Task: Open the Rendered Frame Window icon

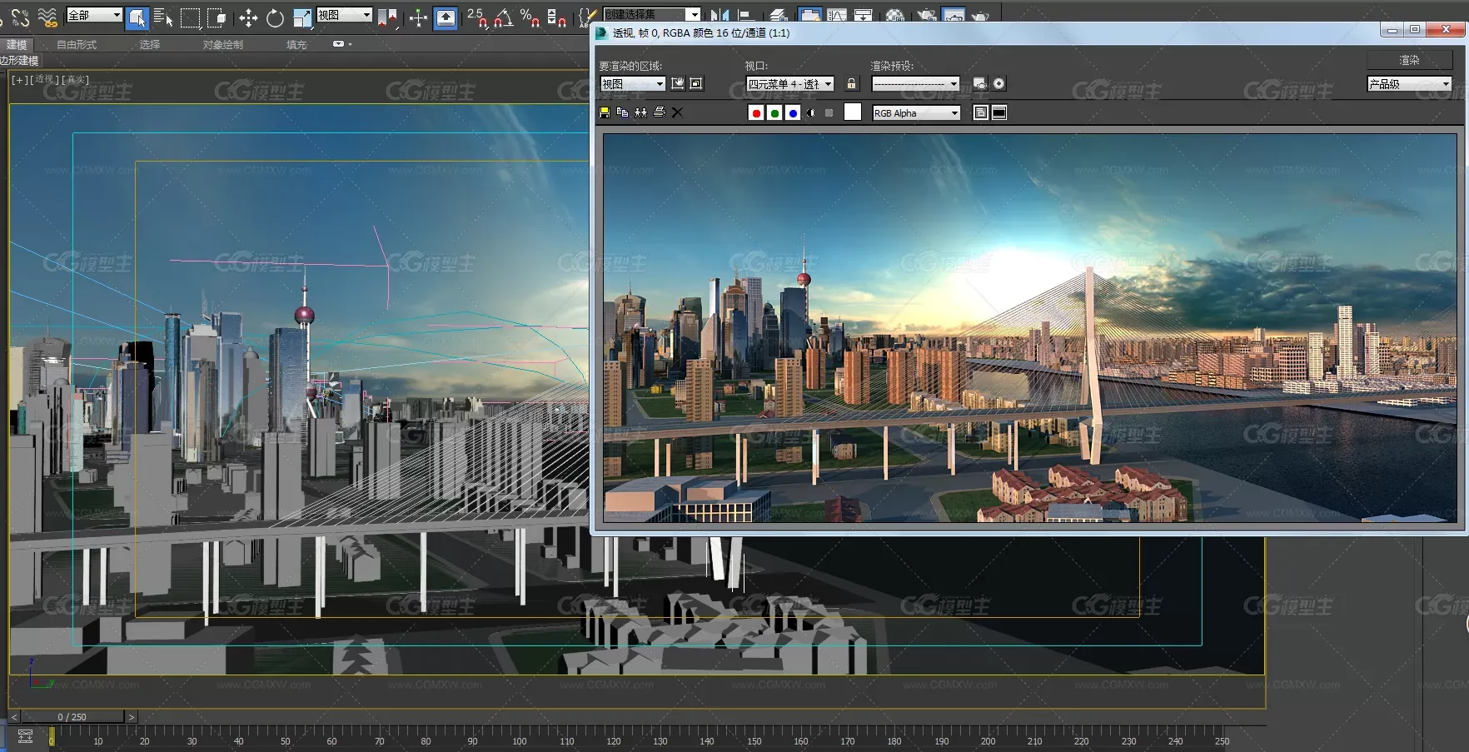Action: click(954, 16)
